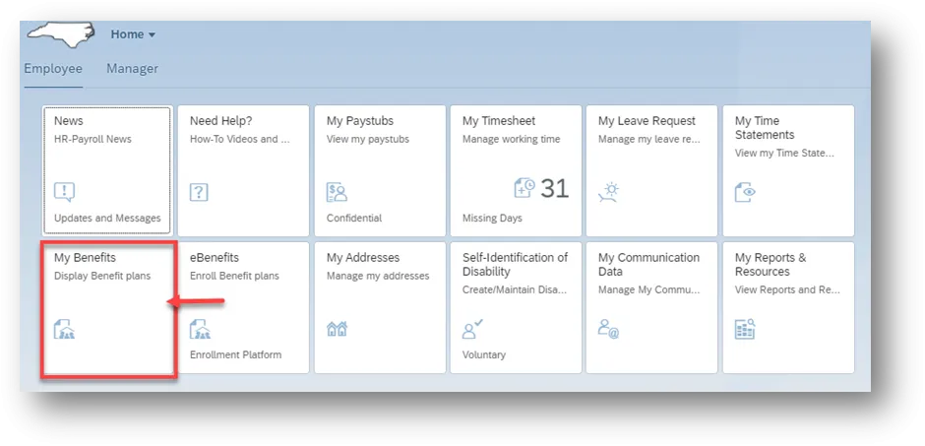
Task: Click the Need Help question mark icon
Action: pos(200,192)
